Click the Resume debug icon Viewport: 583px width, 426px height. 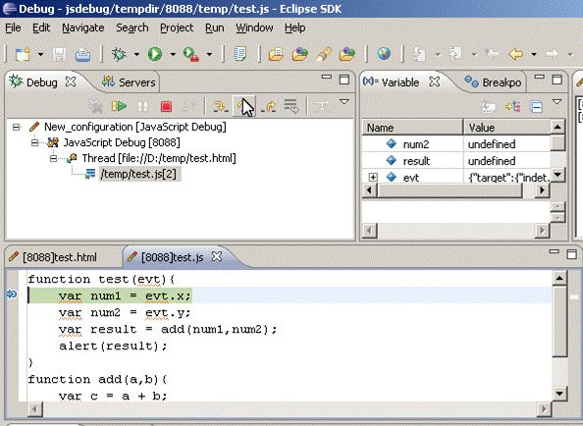tap(119, 107)
